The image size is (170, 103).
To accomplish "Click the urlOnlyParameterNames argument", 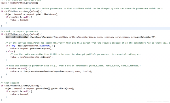I will coord(82,37).
